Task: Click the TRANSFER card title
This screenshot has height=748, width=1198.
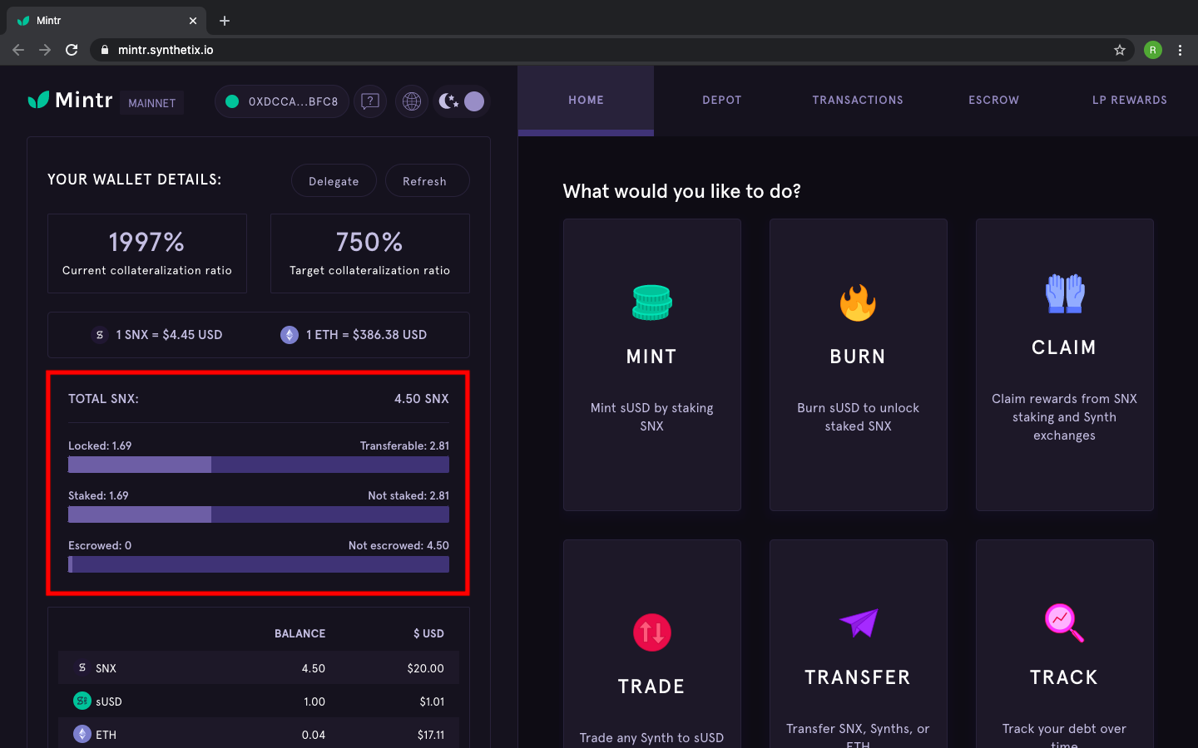Action: coord(858,677)
